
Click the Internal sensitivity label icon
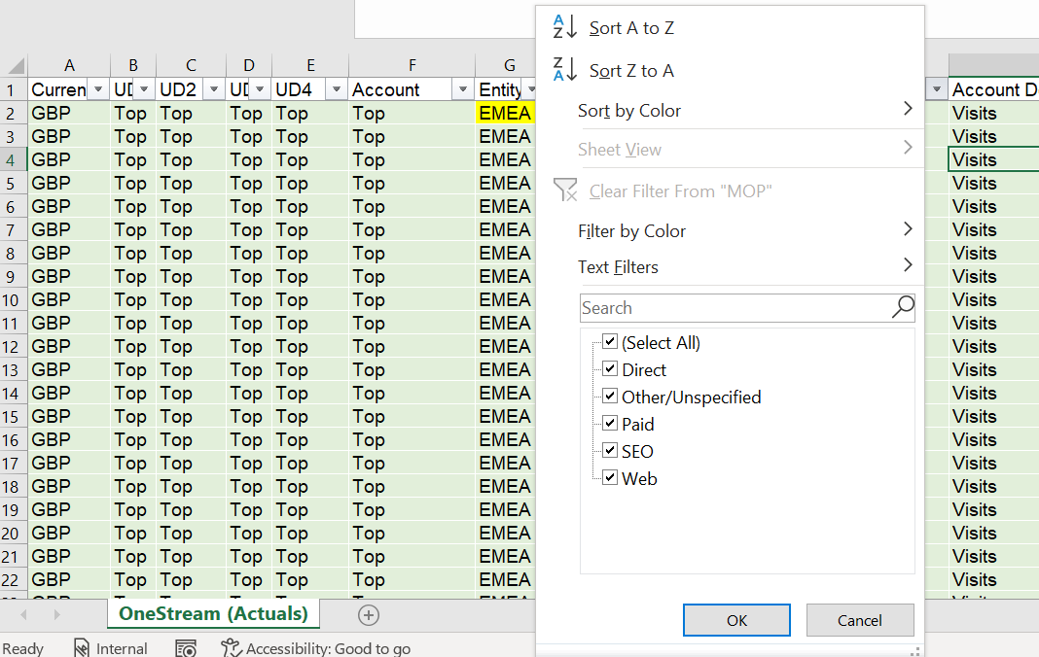click(81, 647)
